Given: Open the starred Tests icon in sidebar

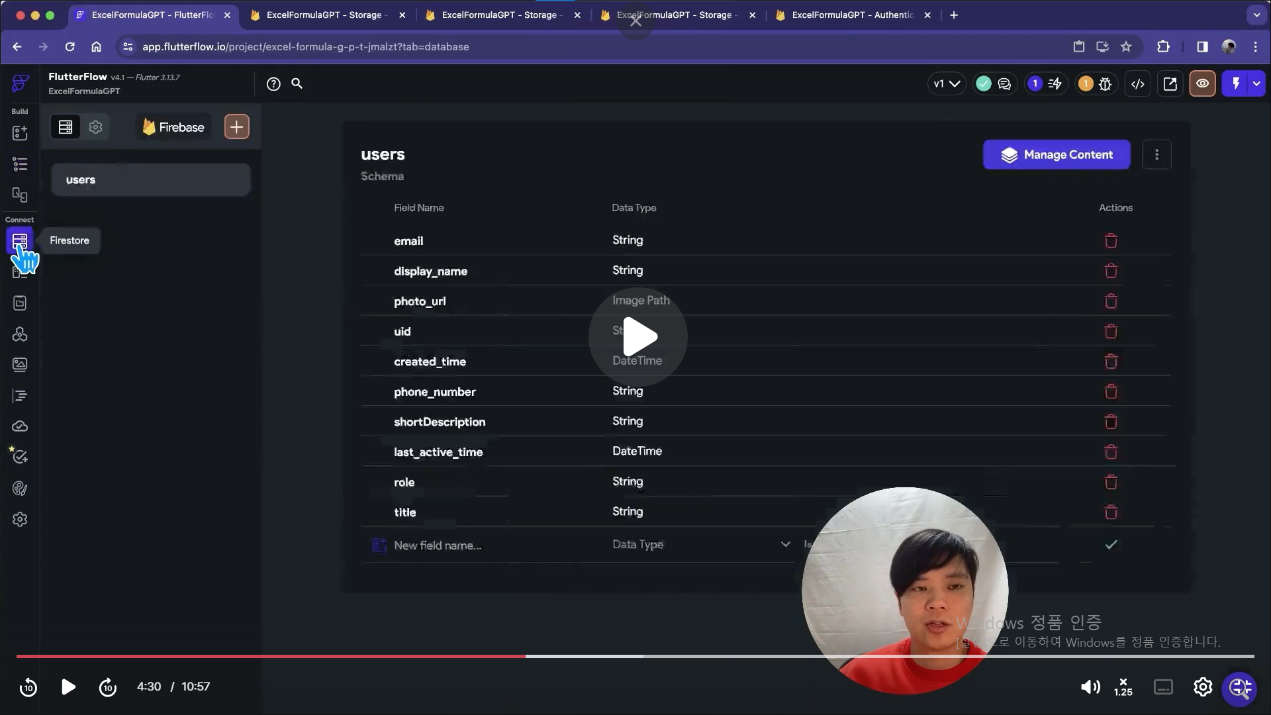Looking at the screenshot, I should (20, 457).
